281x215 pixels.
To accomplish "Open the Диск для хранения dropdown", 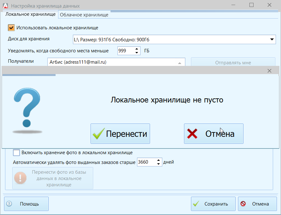I will (272, 39).
